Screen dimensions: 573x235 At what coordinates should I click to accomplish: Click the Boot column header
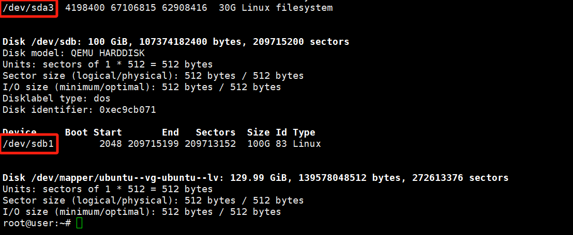click(76, 132)
